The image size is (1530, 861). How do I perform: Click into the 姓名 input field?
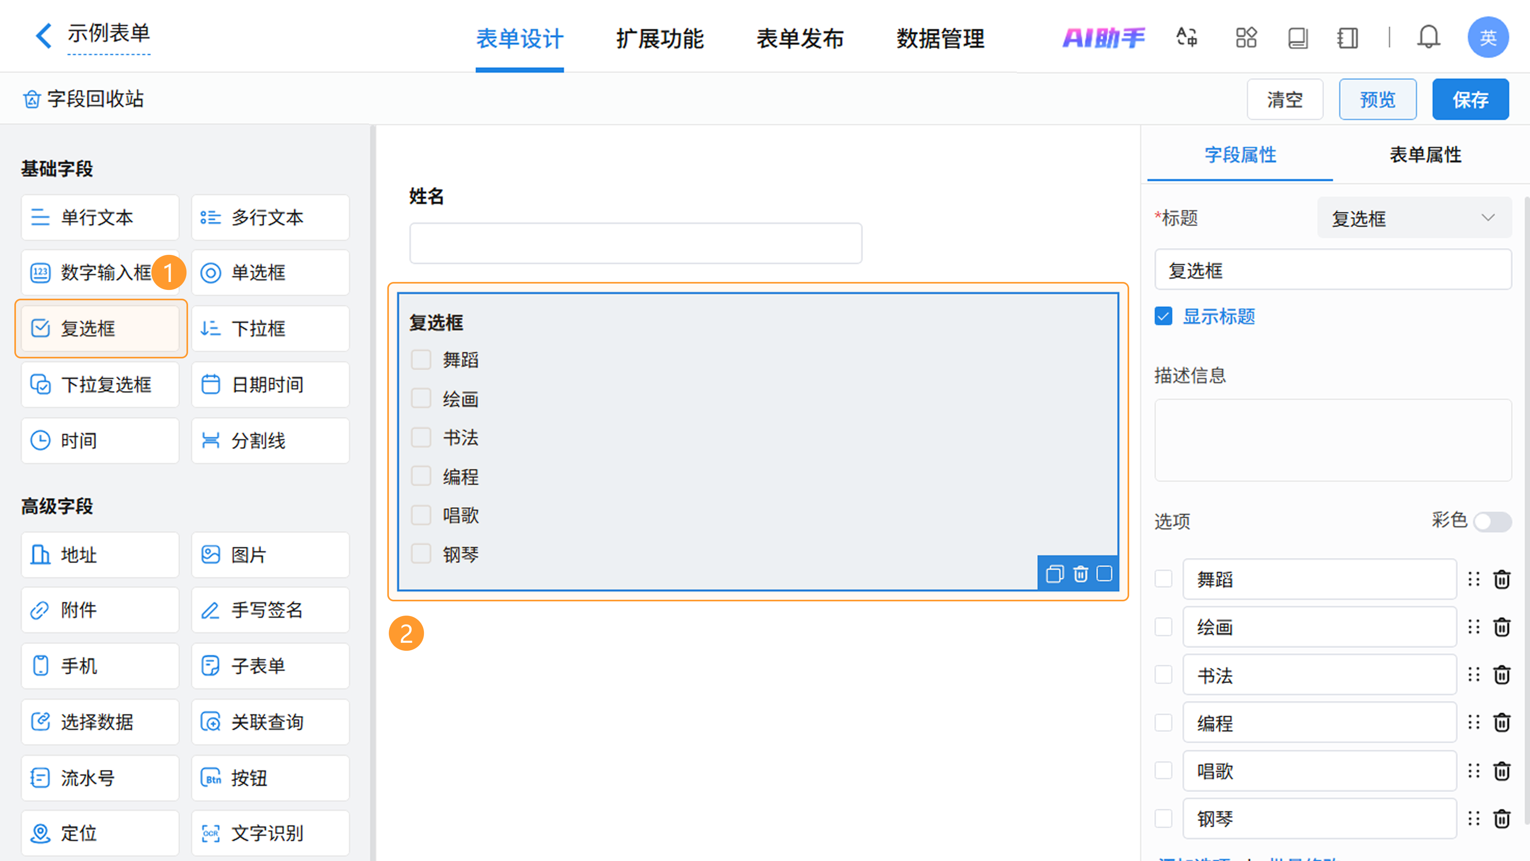635,243
